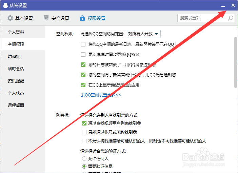Select the 需要验证信息 radio button

point(84,166)
